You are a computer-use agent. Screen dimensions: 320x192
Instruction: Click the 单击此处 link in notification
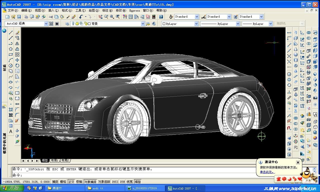[267, 172]
